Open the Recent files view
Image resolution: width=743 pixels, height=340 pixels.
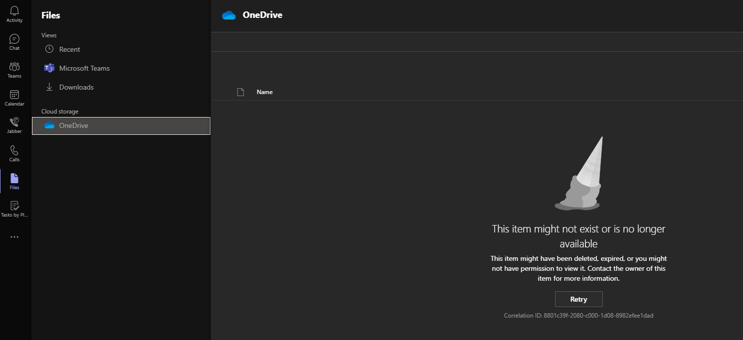pos(121,49)
